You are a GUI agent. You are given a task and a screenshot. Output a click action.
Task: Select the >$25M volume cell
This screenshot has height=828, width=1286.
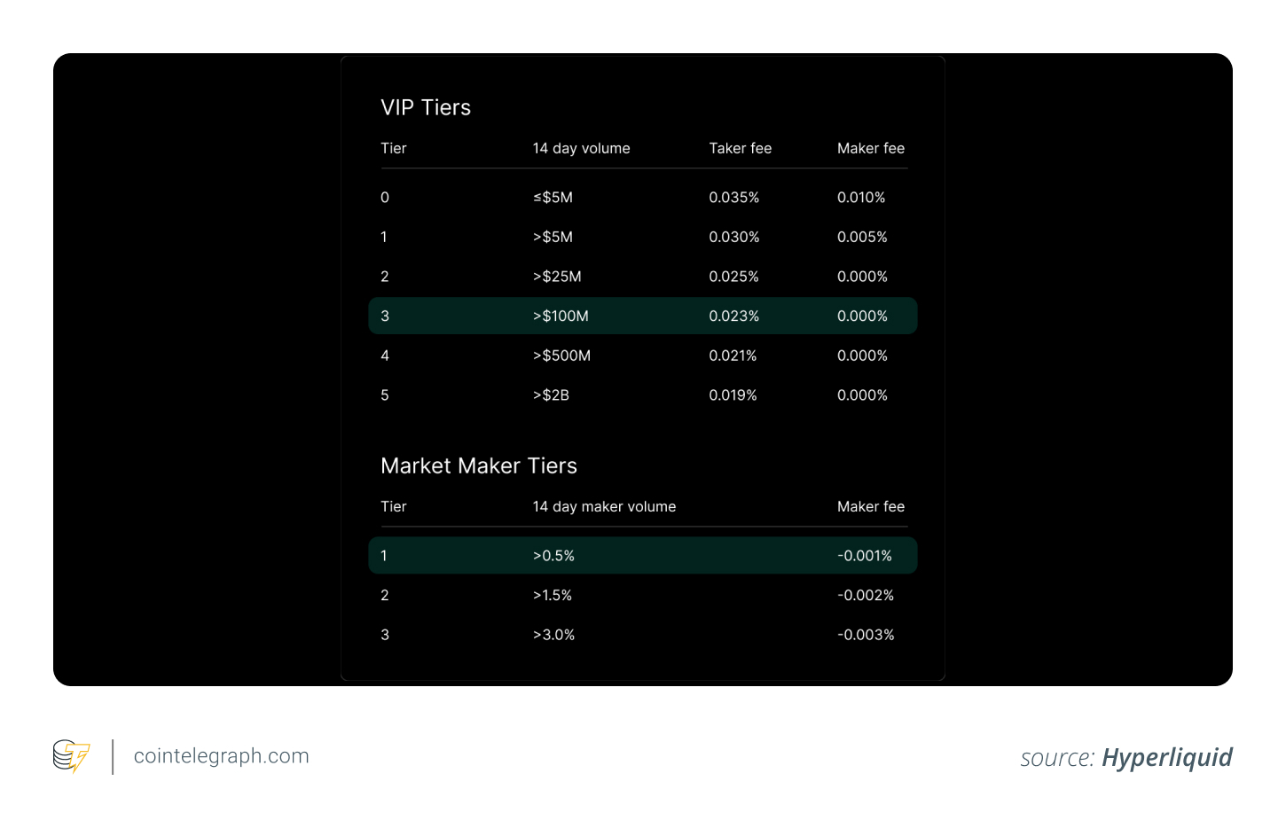click(557, 277)
